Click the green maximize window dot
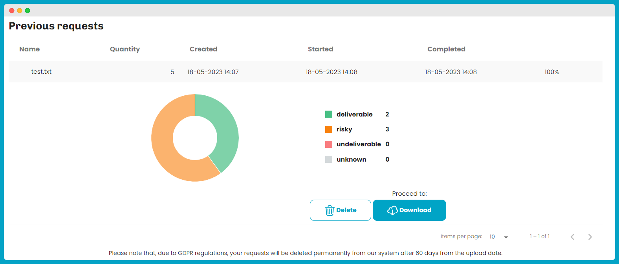 (27, 11)
